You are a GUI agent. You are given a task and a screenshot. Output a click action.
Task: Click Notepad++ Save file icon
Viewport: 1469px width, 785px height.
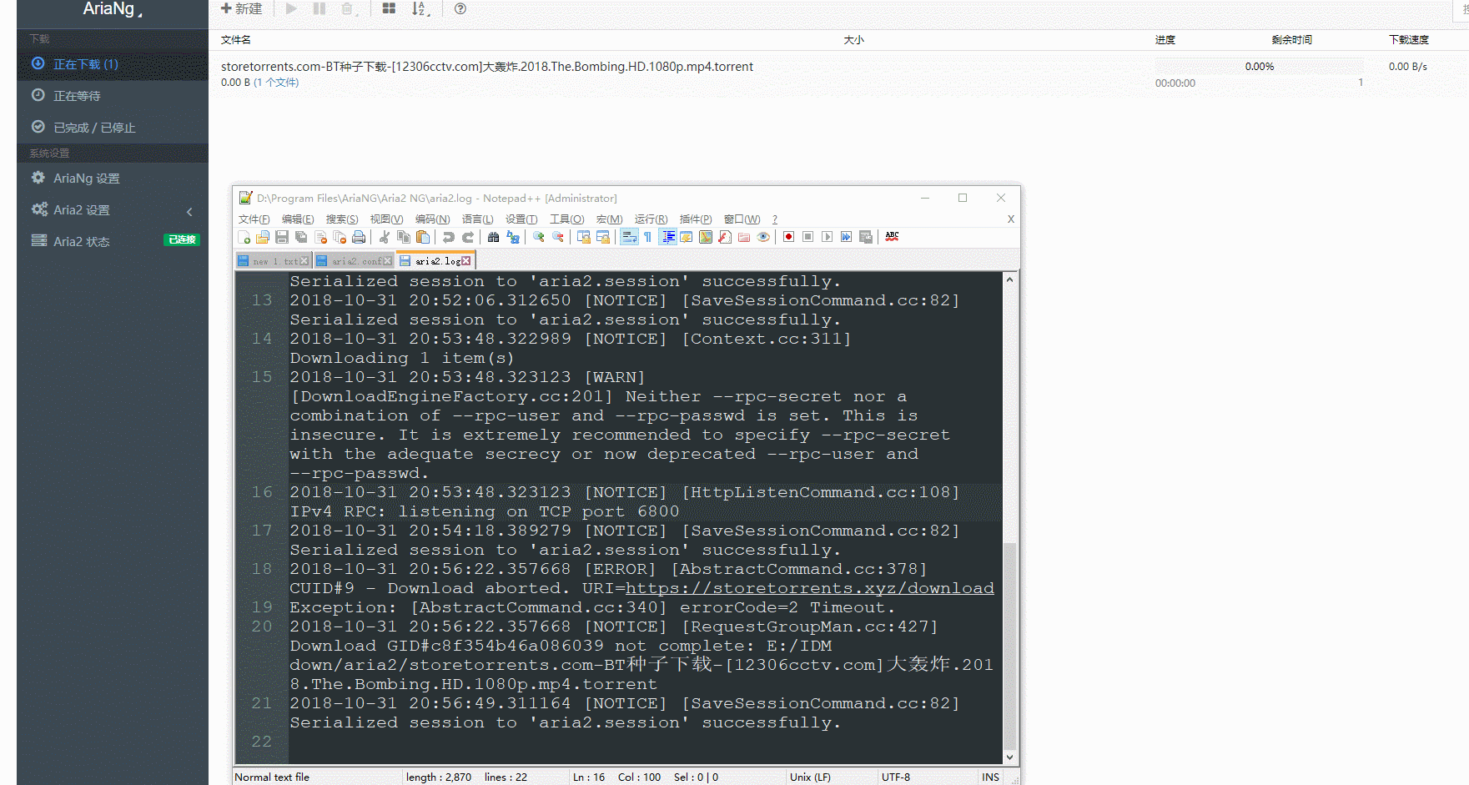282,238
